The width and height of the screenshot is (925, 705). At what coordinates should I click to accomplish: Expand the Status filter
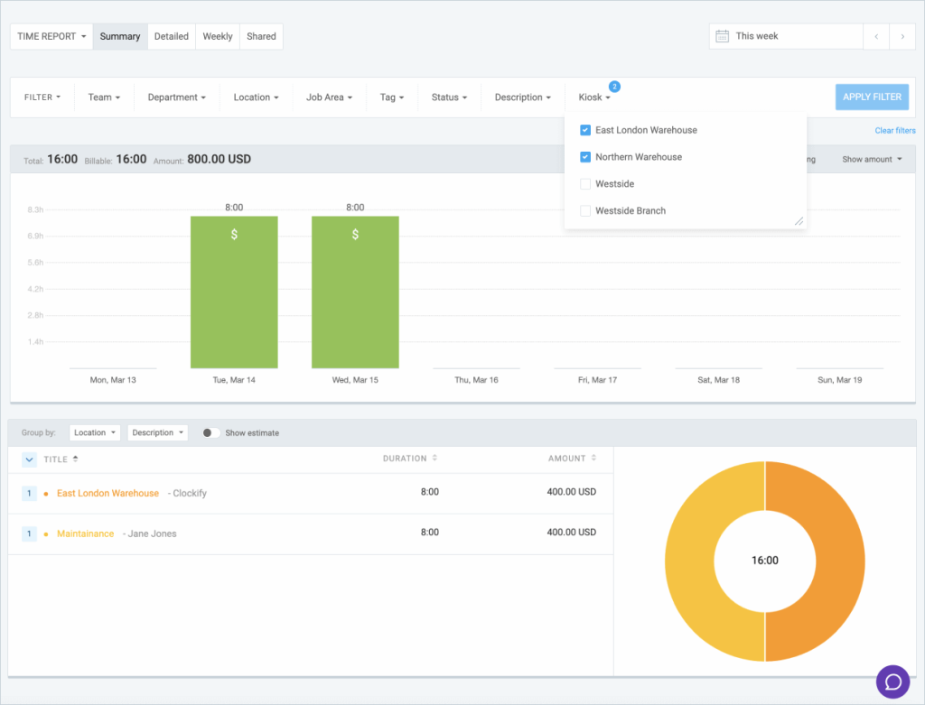(449, 97)
